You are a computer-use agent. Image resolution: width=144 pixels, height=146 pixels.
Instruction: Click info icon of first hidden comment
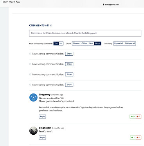[x=30, y=54]
